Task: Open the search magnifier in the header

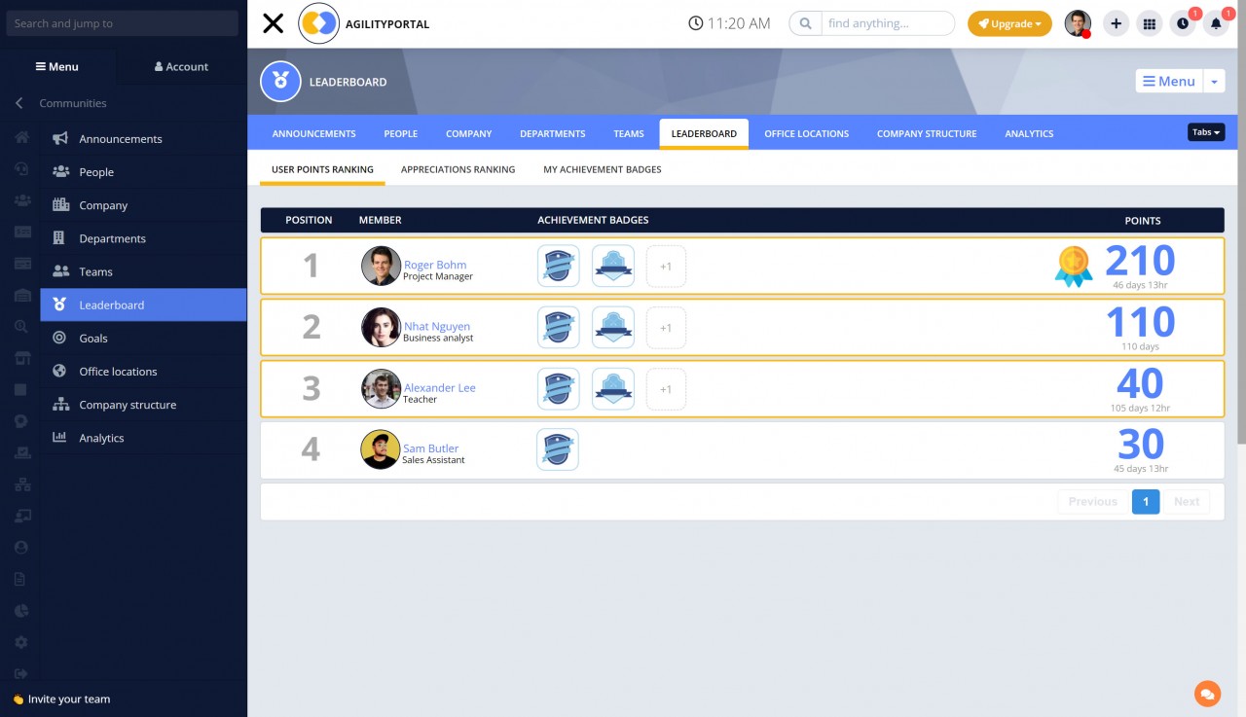Action: tap(805, 21)
